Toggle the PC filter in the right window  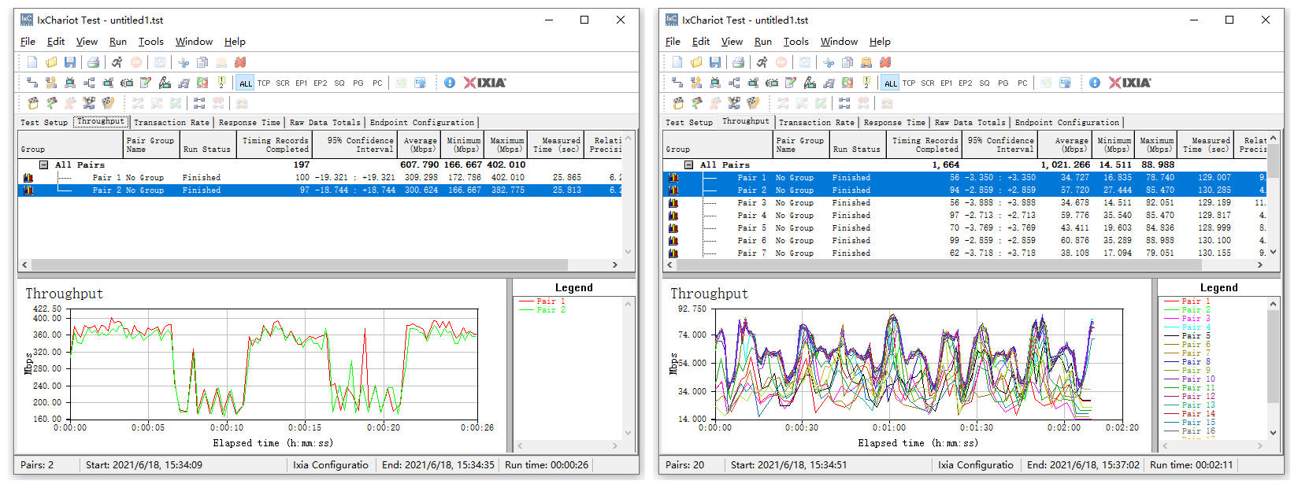1022,83
